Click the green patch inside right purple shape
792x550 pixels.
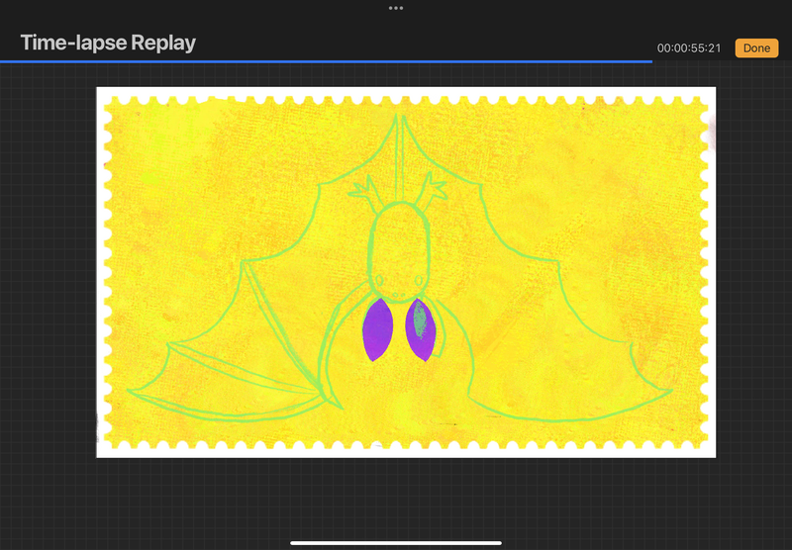click(x=420, y=319)
